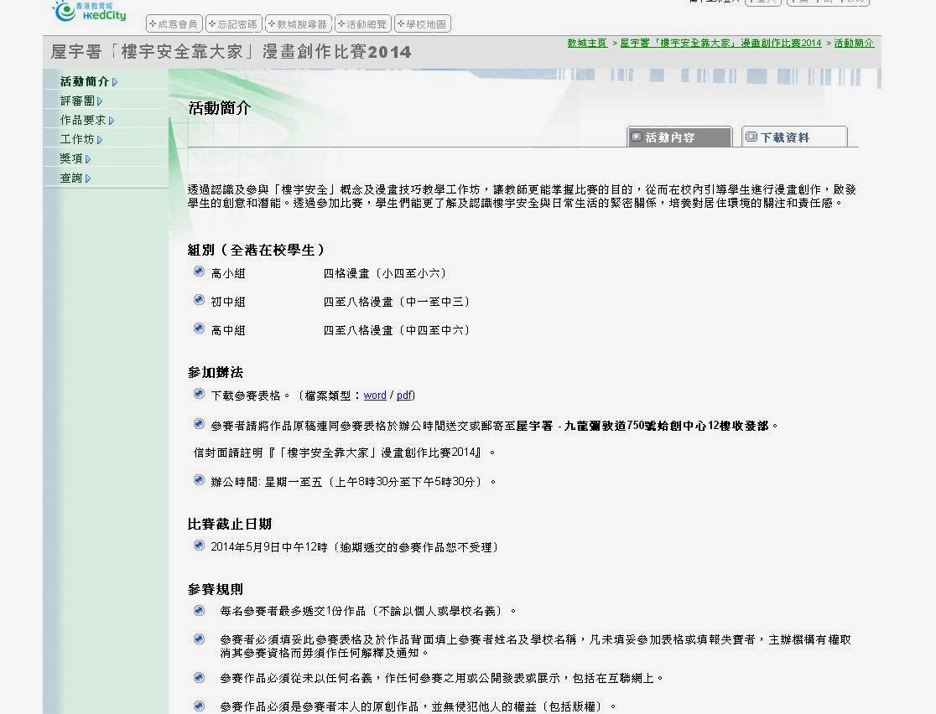This screenshot has width=936, height=714.
Task: Click the icon on the 下載資料 tab
Action: coord(751,137)
